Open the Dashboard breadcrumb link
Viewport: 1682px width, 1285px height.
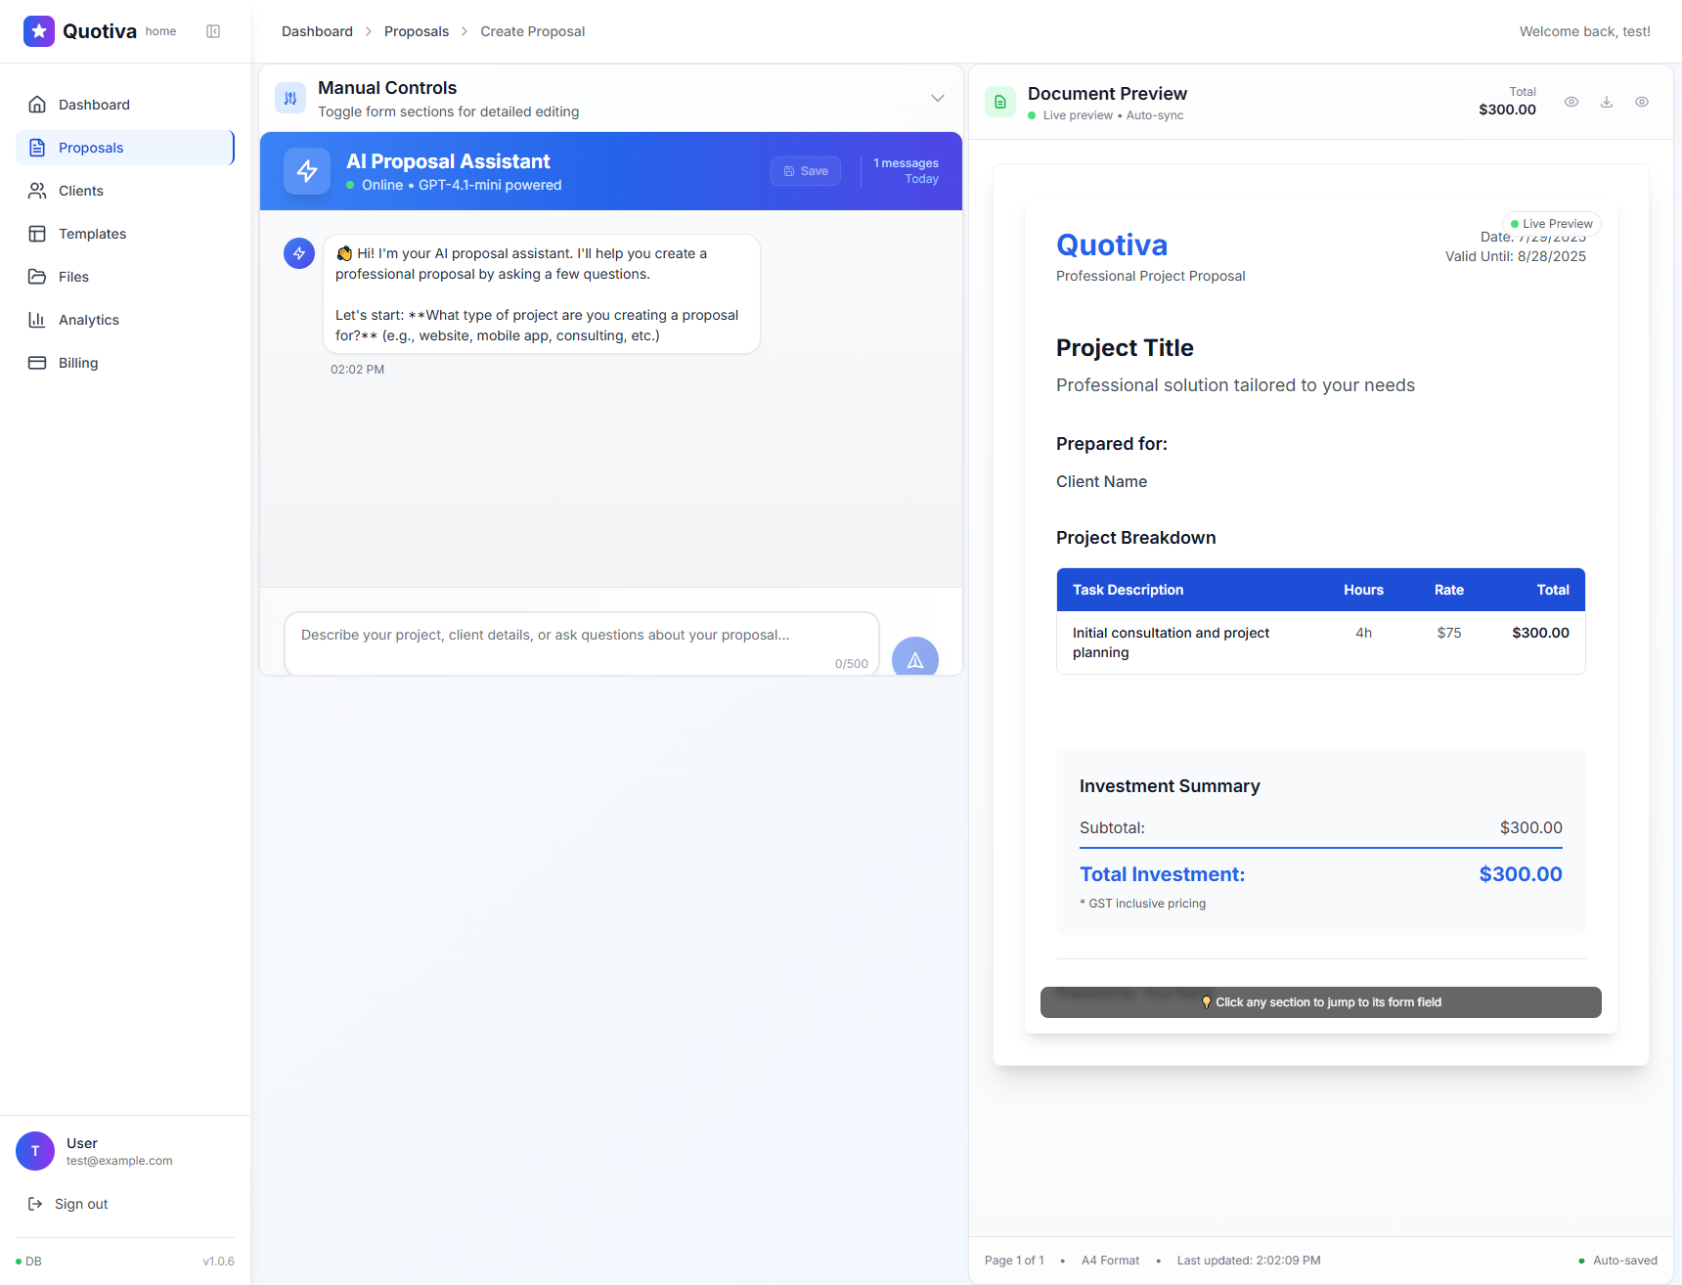point(317,31)
